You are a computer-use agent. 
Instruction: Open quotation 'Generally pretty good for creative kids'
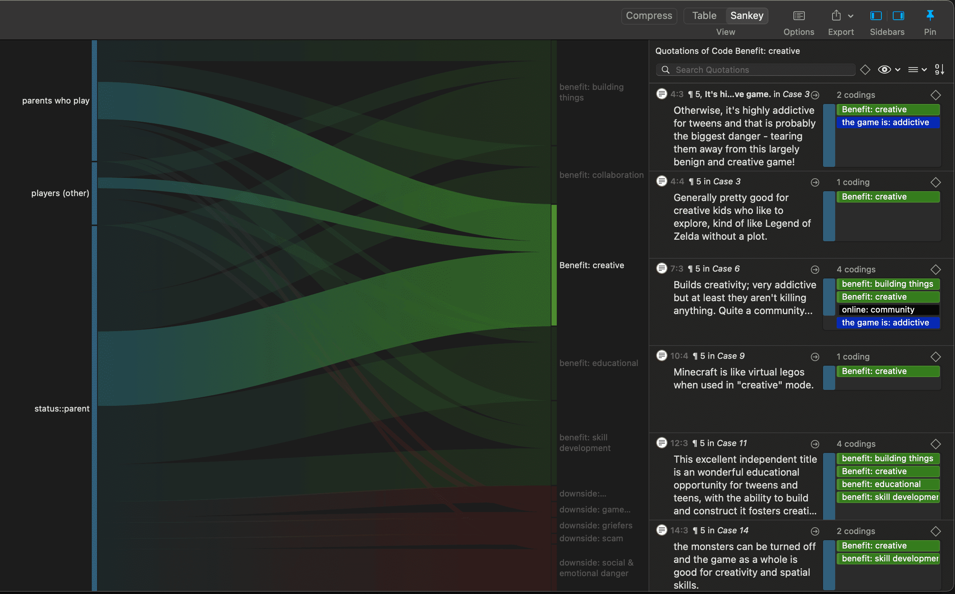pos(742,217)
